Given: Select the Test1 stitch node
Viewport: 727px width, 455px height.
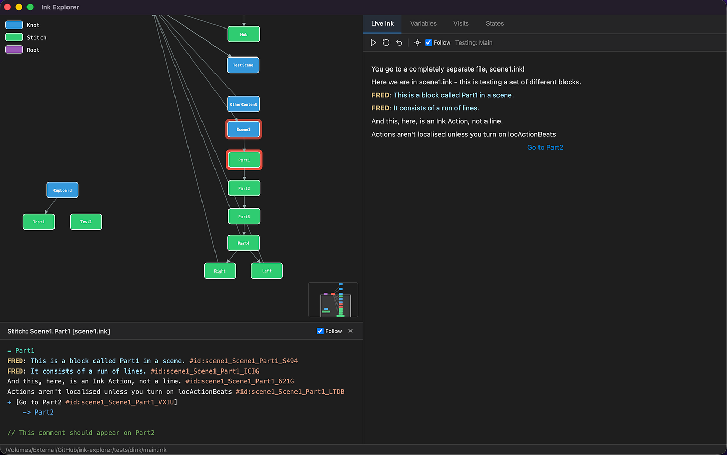Looking at the screenshot, I should (x=39, y=221).
